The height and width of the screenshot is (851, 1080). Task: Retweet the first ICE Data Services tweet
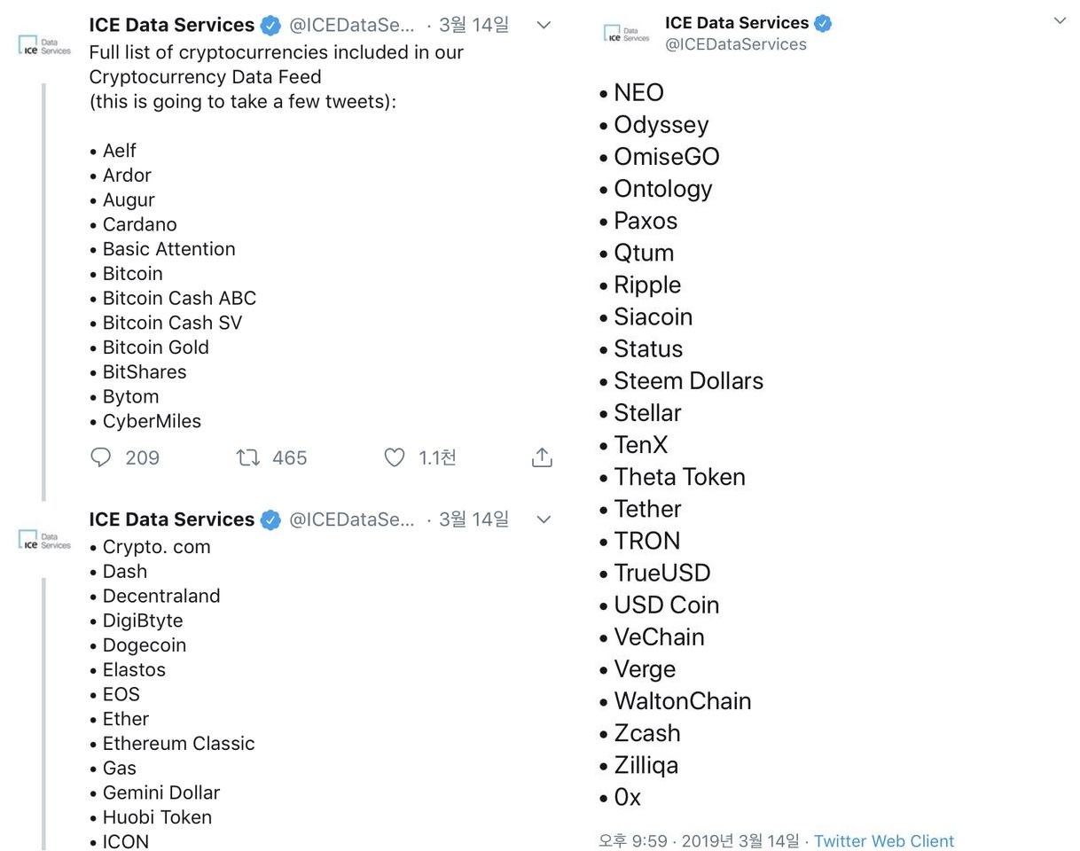[247, 457]
